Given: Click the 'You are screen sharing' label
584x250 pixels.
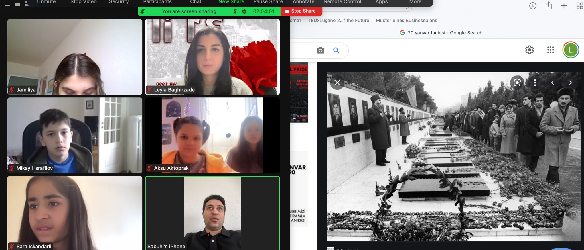Looking at the screenshot, I should click(189, 11).
